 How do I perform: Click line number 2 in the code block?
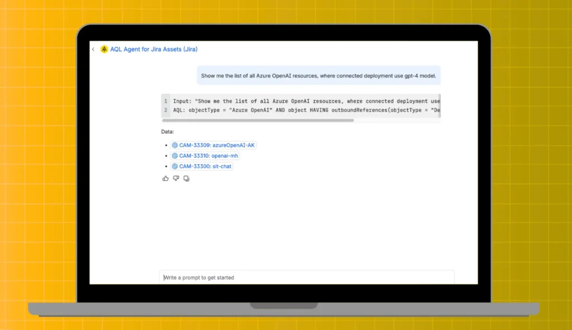[165, 110]
